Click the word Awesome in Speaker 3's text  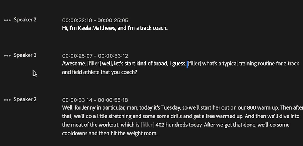click(74, 64)
